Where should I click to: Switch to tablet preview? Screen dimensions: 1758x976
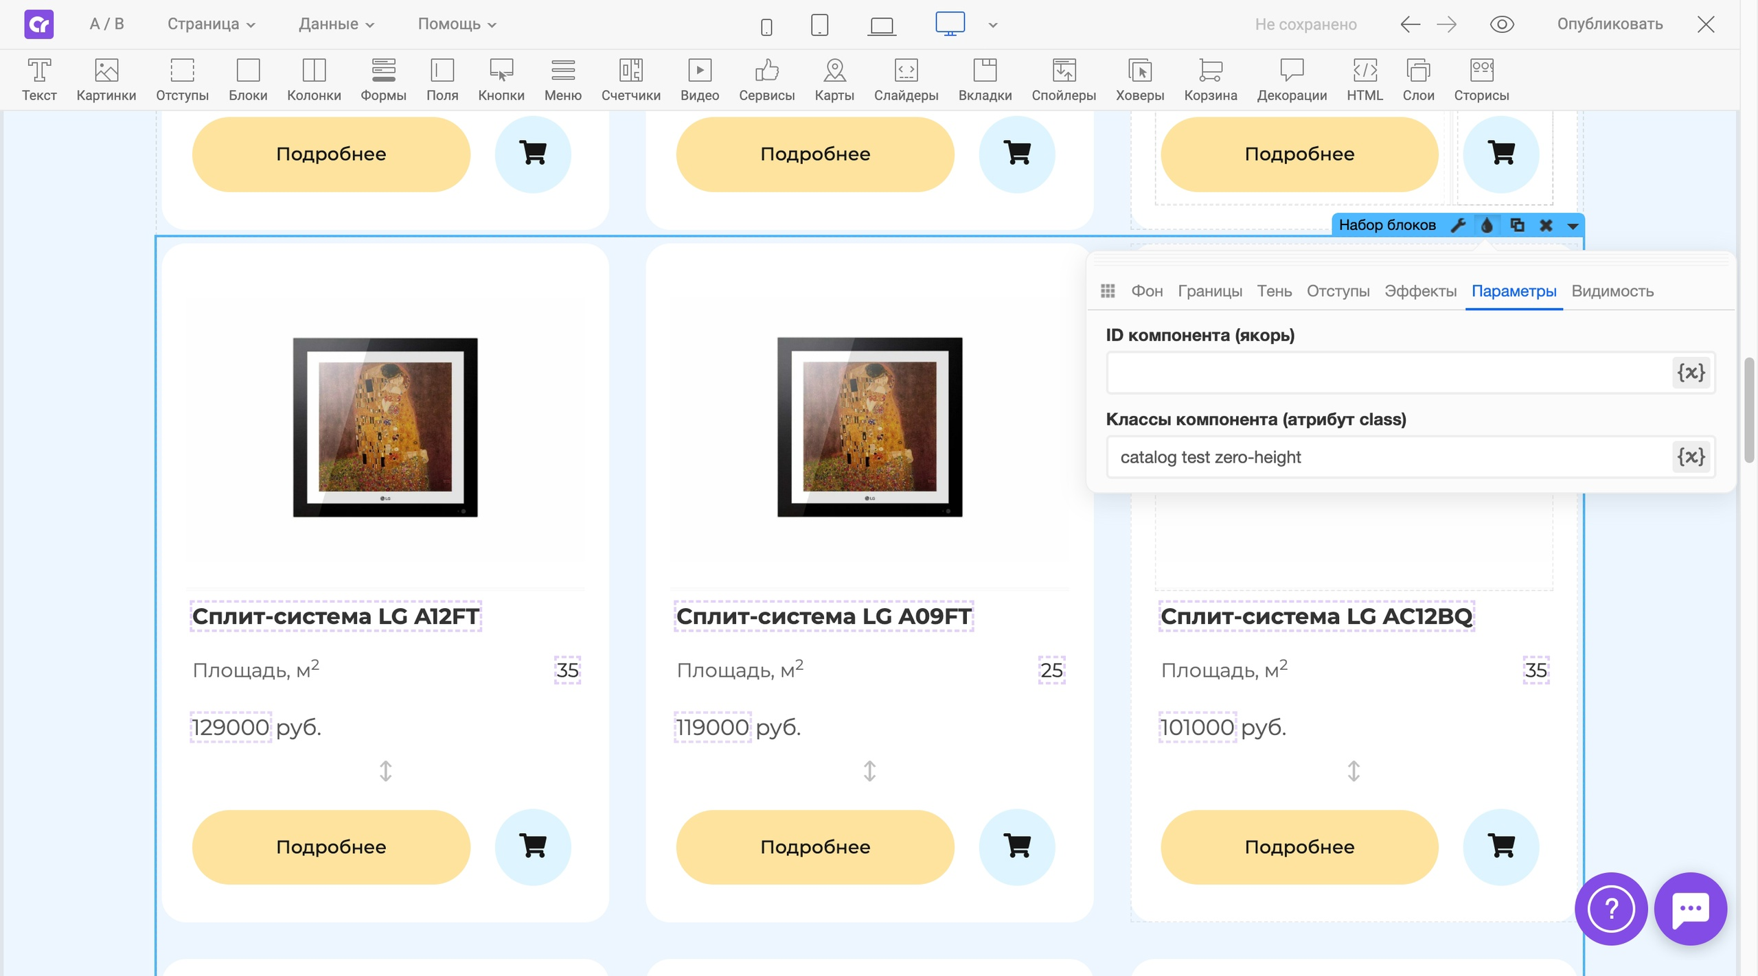point(819,25)
